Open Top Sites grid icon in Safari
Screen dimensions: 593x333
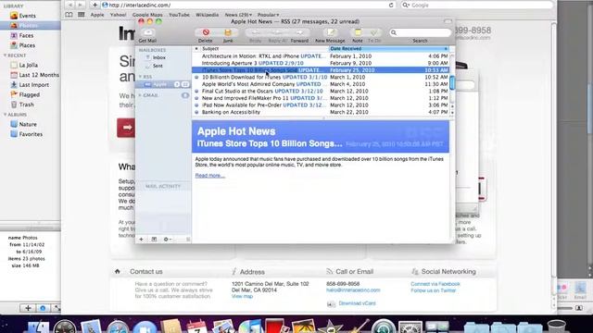(82, 15)
